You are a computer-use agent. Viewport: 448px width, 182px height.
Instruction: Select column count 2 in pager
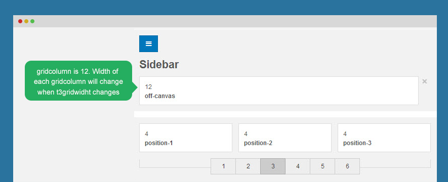click(x=248, y=166)
